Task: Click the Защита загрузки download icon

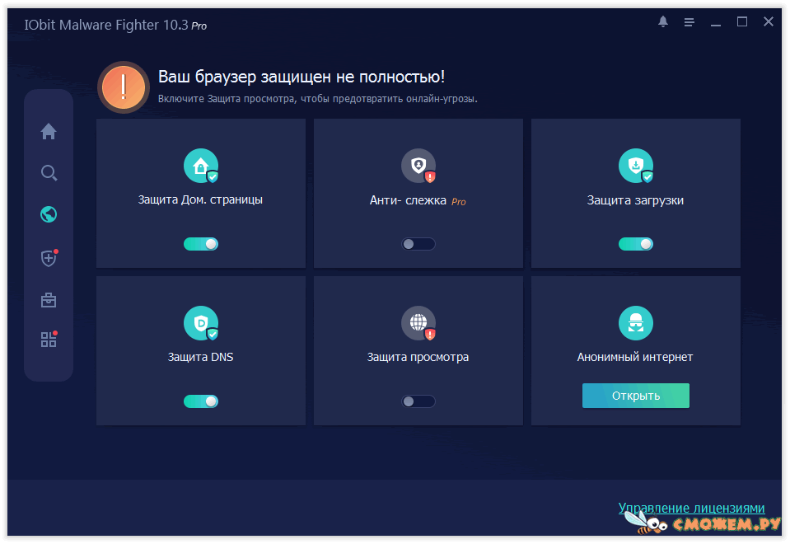Action: (636, 166)
